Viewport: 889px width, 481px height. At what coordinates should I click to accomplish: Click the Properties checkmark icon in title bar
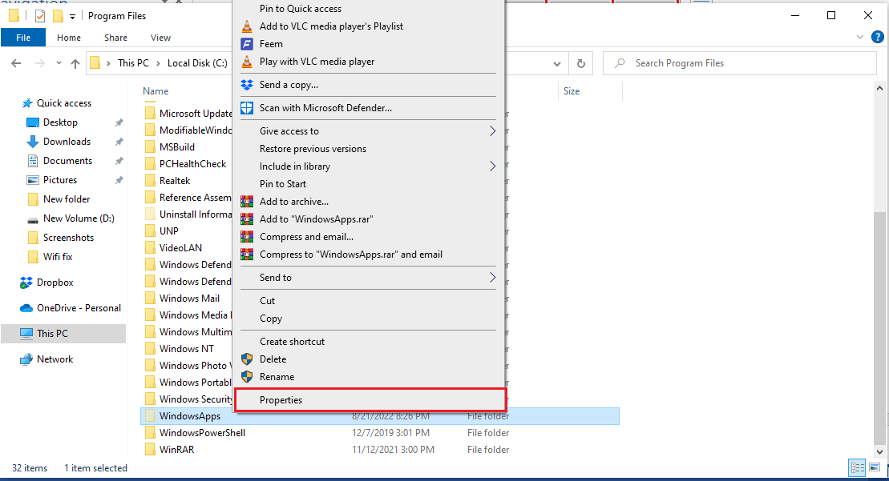pyautogui.click(x=40, y=16)
